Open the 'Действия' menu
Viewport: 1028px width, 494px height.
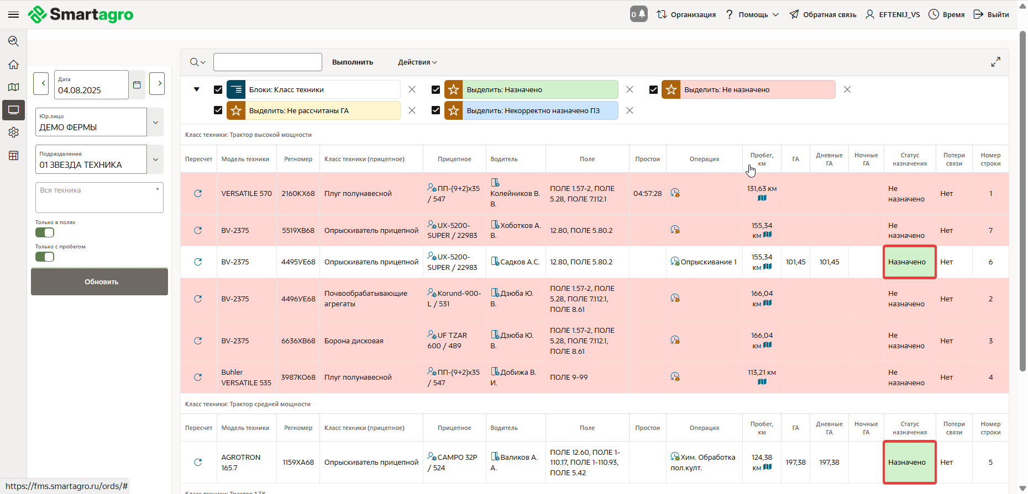point(417,62)
